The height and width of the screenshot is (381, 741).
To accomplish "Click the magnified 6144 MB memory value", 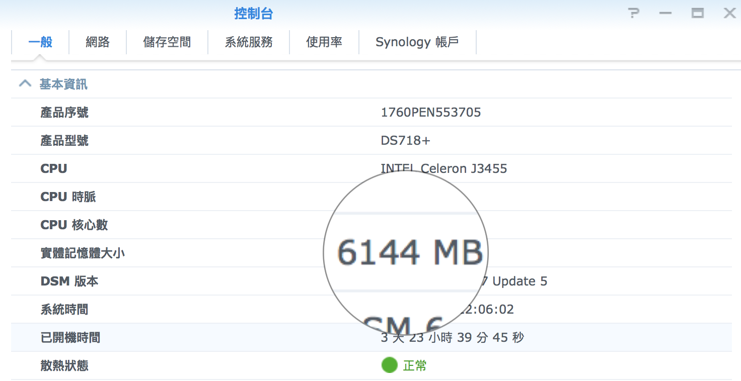I will (409, 252).
